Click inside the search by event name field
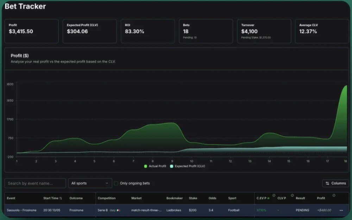352x220 pixels. pyautogui.click(x=35, y=183)
